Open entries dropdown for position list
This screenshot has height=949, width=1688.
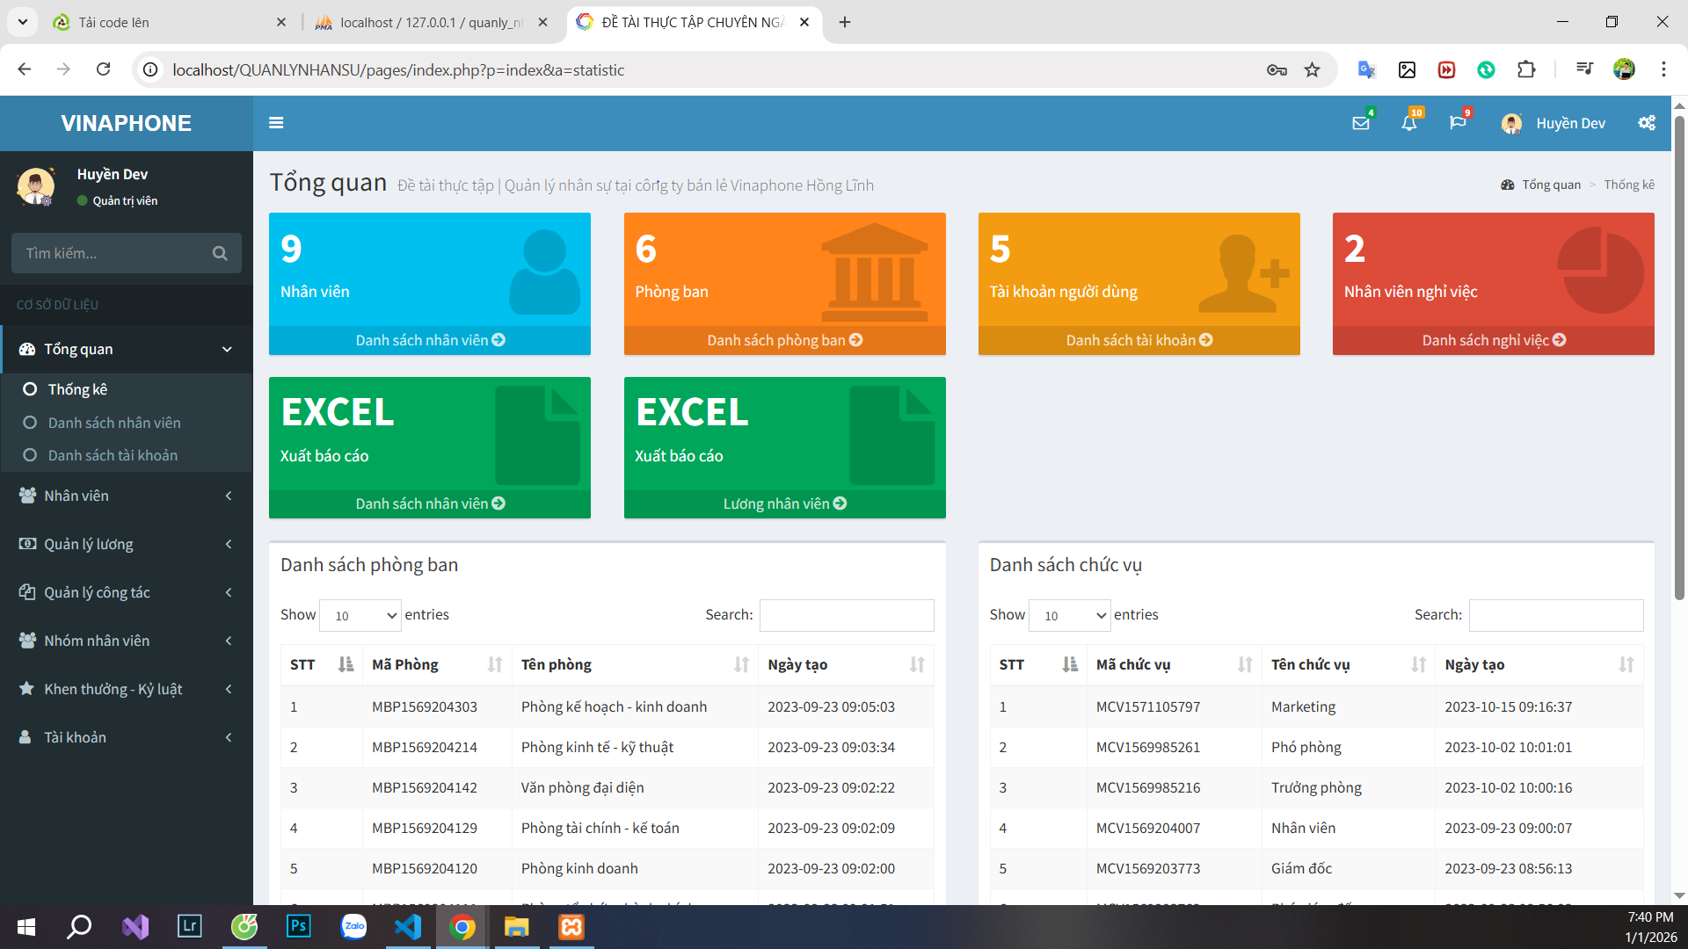[1070, 615]
